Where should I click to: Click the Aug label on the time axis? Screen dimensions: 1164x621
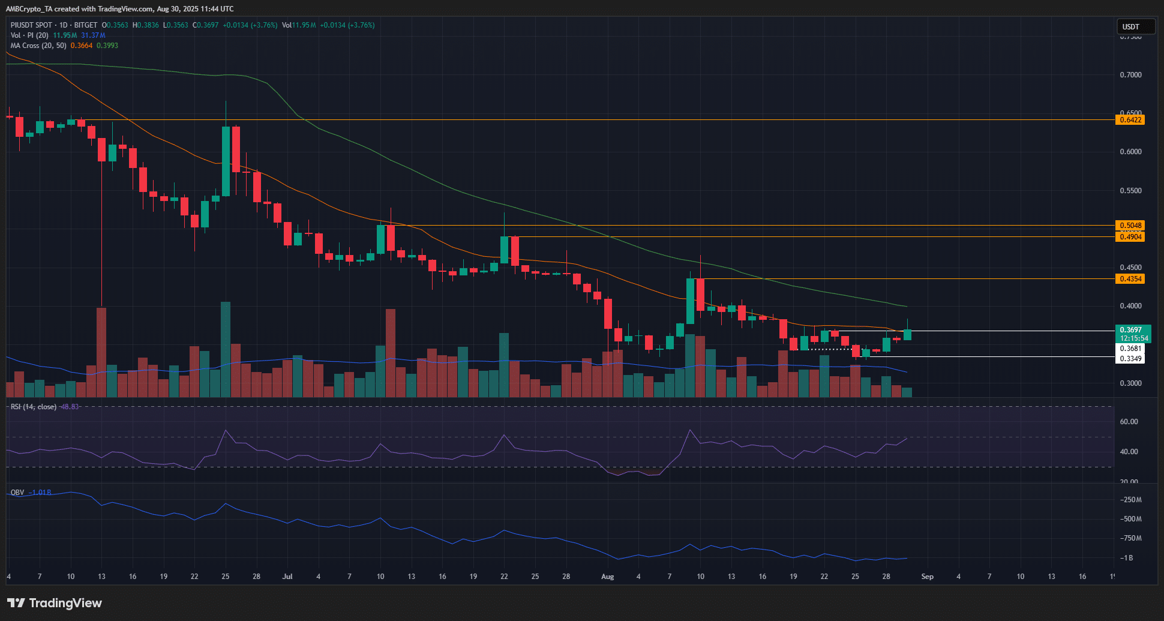[x=607, y=577]
